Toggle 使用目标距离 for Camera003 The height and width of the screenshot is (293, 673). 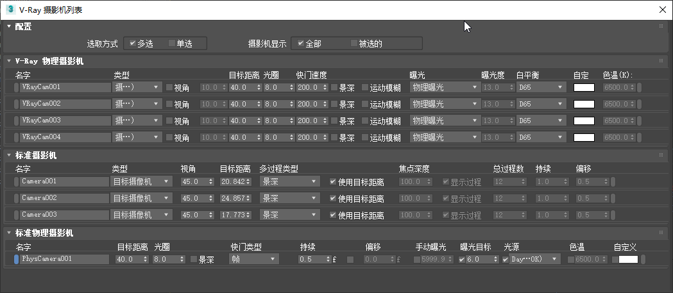332,215
